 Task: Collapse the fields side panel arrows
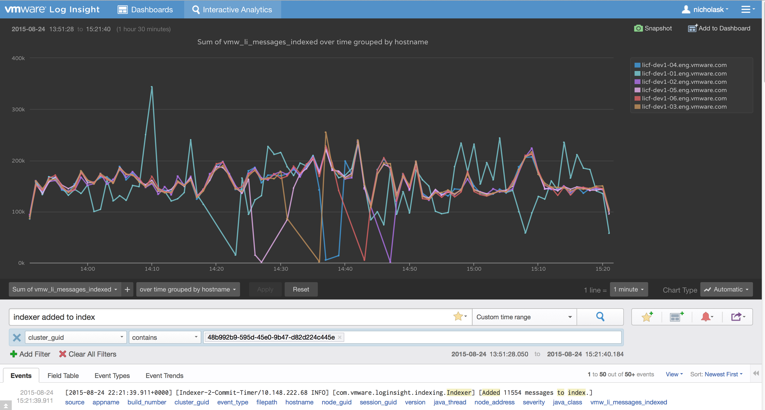pyautogui.click(x=756, y=373)
